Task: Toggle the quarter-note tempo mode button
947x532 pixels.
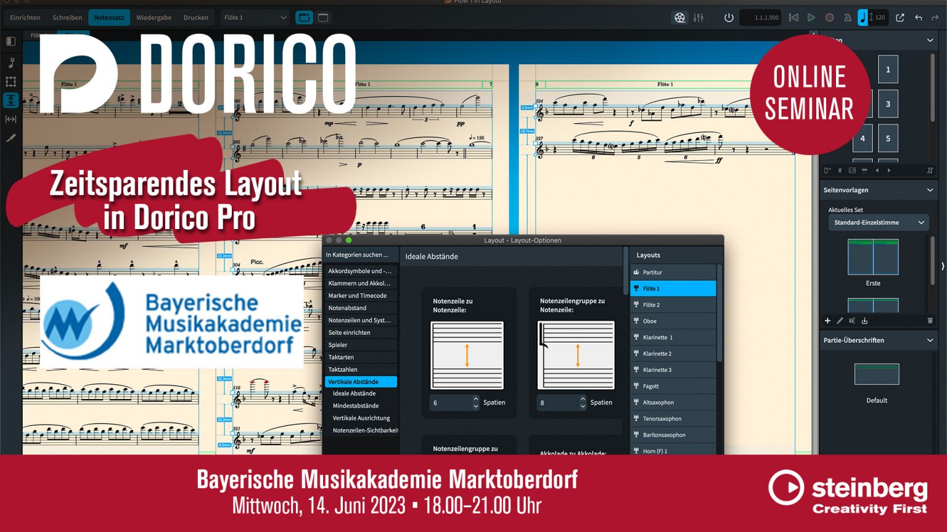Action: coord(863,17)
